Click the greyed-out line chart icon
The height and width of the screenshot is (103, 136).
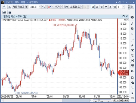[85, 7]
